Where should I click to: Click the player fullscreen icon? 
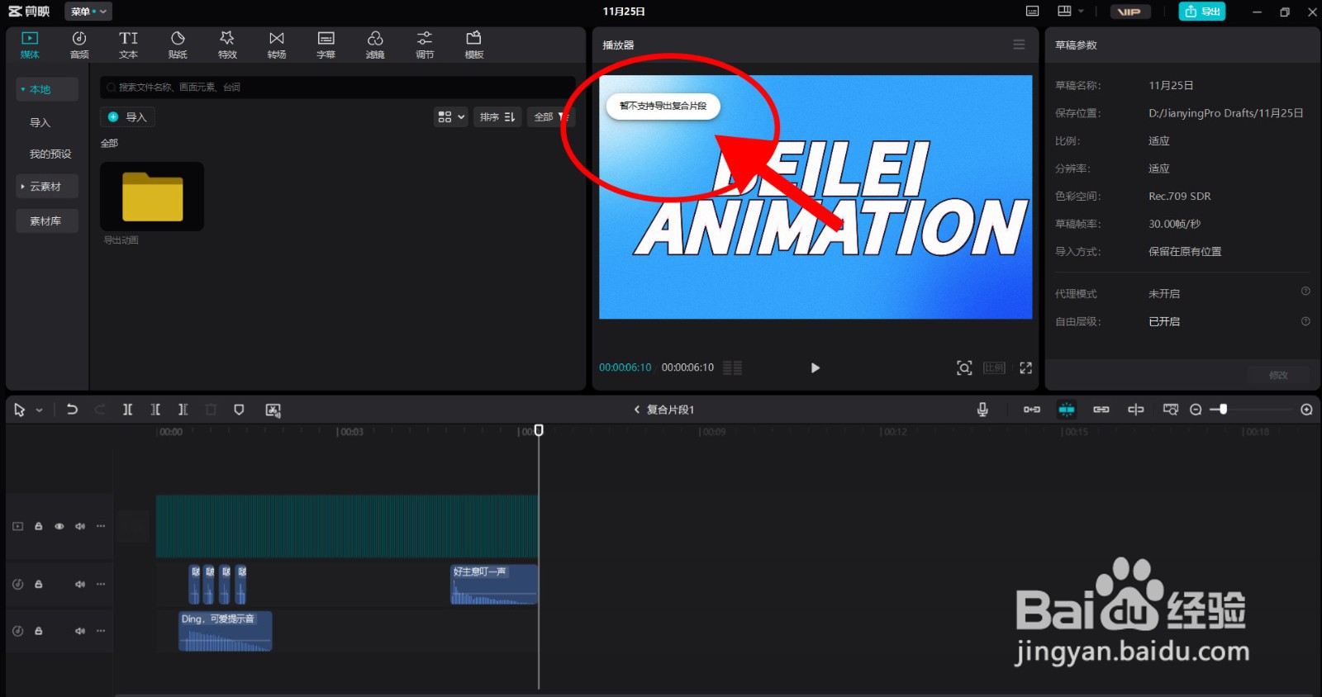tap(1025, 368)
